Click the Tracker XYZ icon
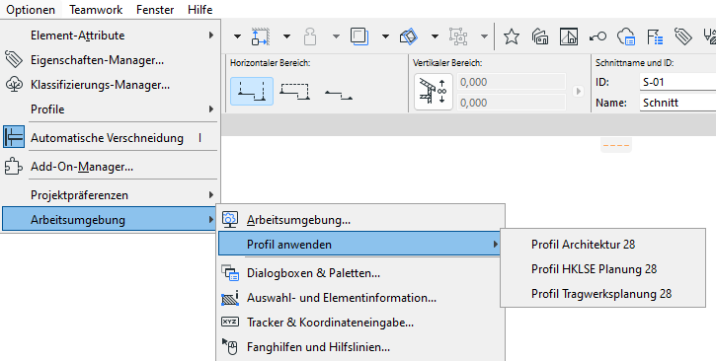 pyautogui.click(x=230, y=322)
